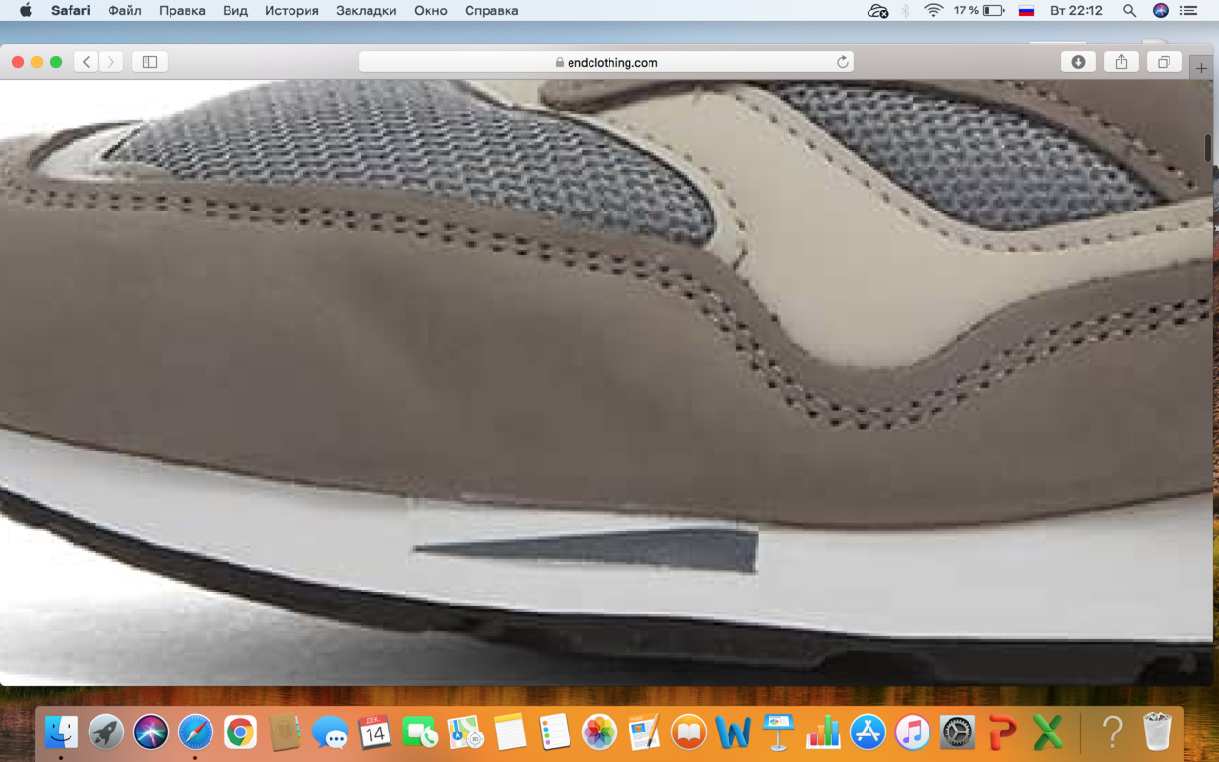This screenshot has height=762, width=1219.
Task: Launch Siri from the Dock
Action: (x=150, y=732)
